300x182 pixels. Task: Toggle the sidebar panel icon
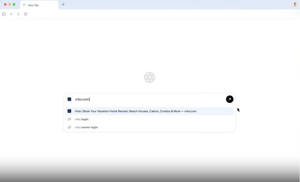coord(4,14)
